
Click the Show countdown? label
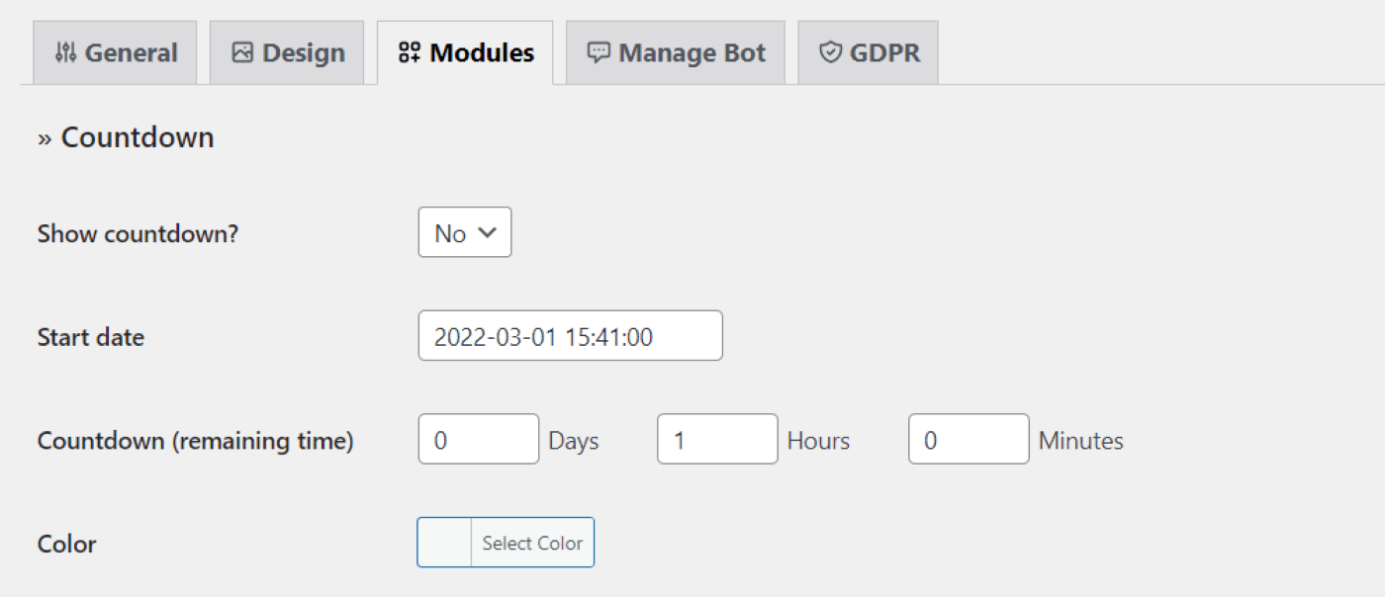click(x=138, y=234)
